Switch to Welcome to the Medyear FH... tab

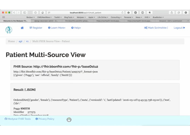click(x=15, y=21)
